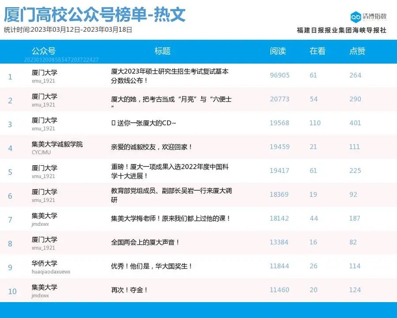Click the 清博指数 logo icon
397x318 pixels.
pyautogui.click(x=356, y=17)
